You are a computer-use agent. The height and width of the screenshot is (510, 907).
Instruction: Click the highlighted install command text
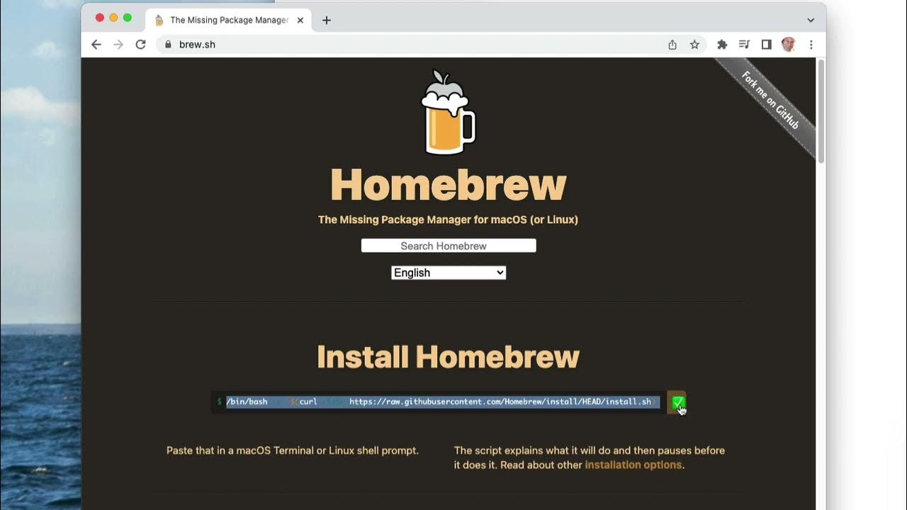pyautogui.click(x=443, y=402)
